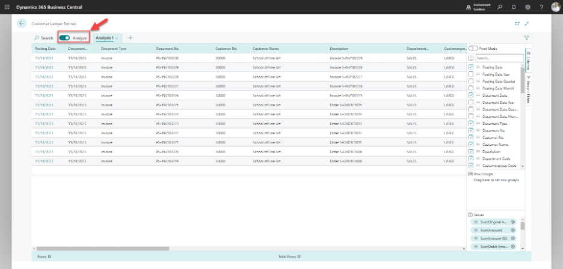
Task: Click the table horizontal scrollbar thumb
Action: 103,248
